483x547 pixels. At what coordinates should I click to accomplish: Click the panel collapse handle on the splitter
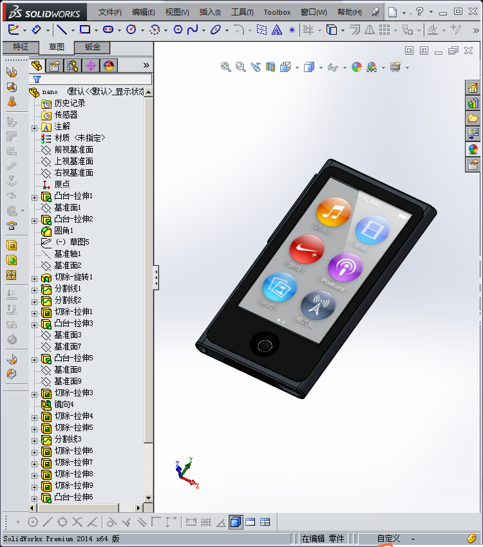pos(156,278)
